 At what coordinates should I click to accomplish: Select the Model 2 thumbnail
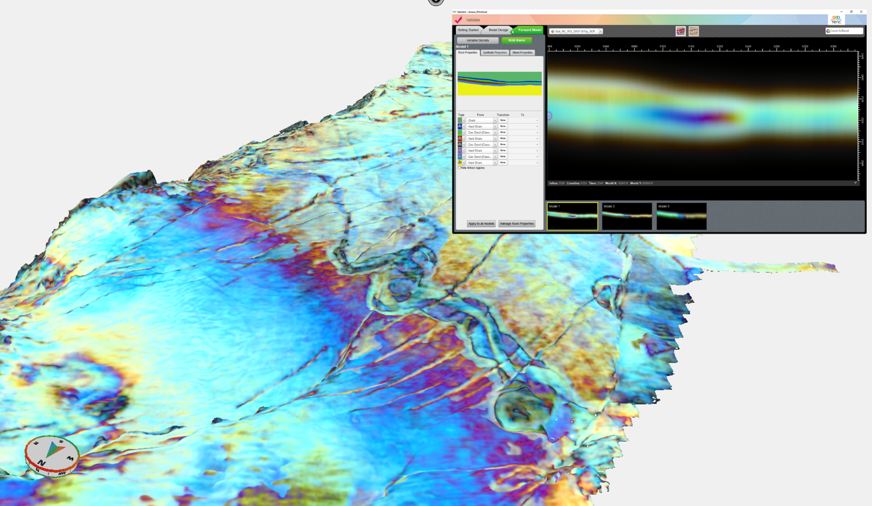pyautogui.click(x=627, y=216)
